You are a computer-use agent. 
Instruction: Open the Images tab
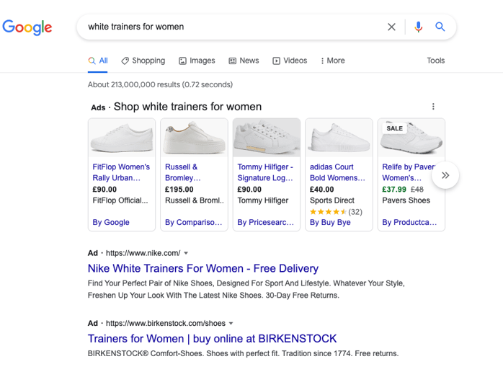(x=197, y=61)
